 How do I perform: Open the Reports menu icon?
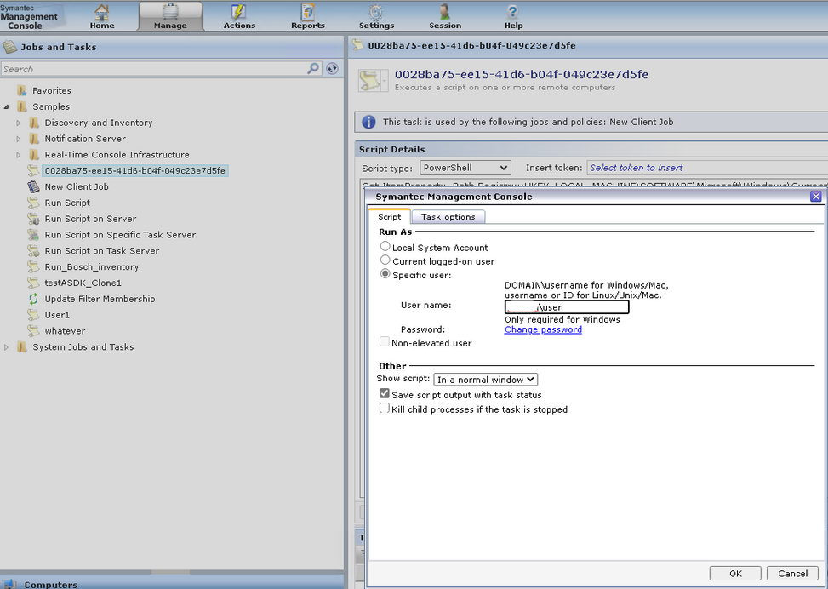tap(307, 12)
